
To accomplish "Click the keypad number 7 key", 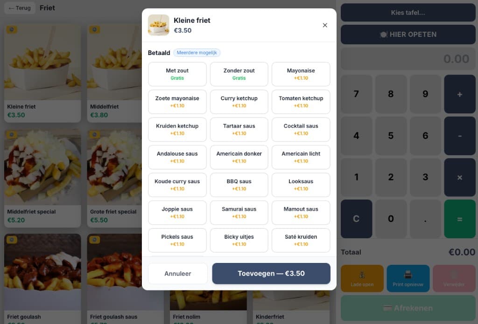I will tap(356, 94).
